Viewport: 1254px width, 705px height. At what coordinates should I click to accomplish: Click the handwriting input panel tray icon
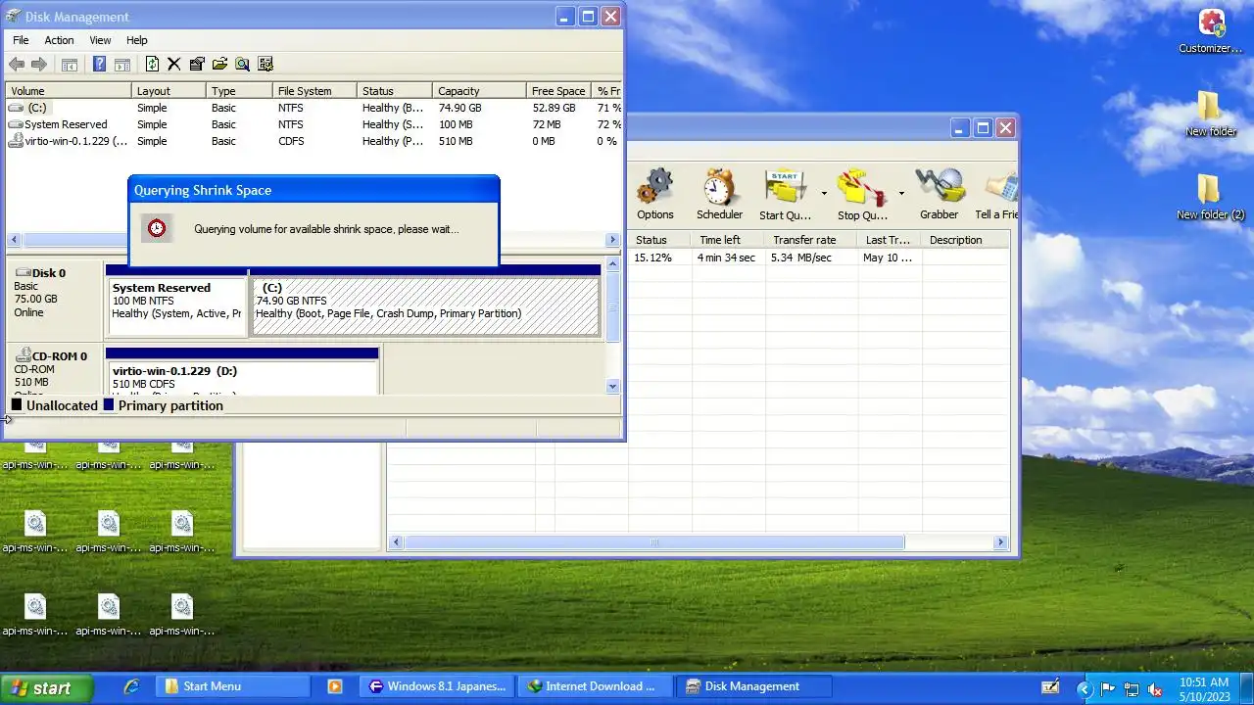pyautogui.click(x=1050, y=687)
